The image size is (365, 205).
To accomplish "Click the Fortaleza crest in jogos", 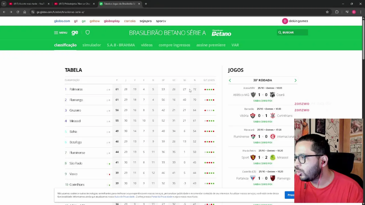I will pyautogui.click(x=253, y=178).
